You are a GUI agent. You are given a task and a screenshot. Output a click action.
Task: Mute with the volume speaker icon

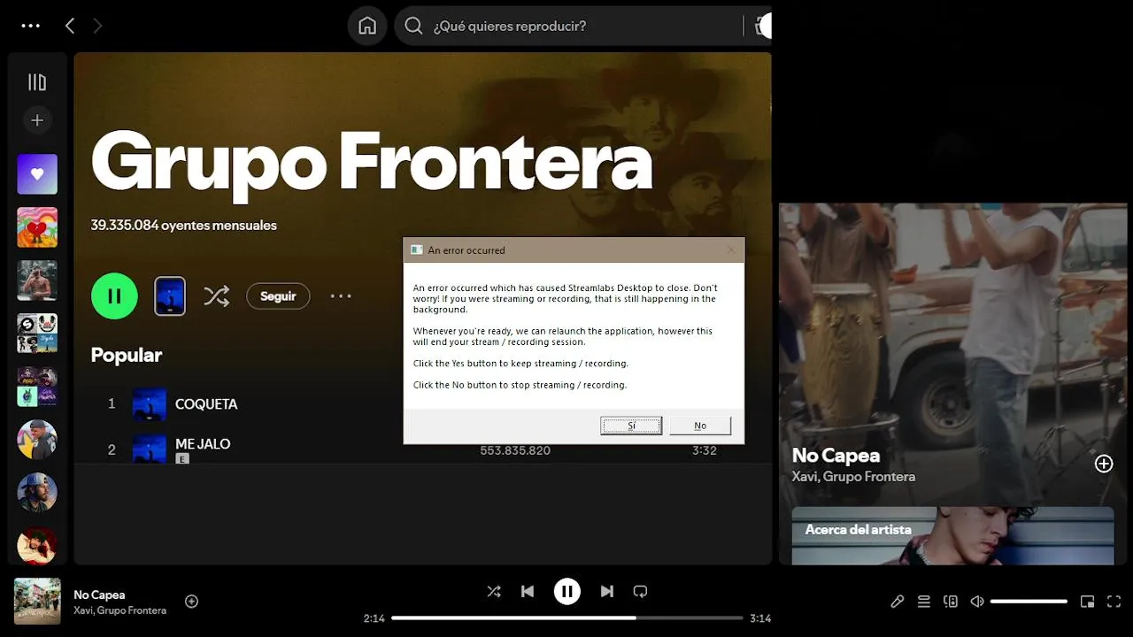point(977,602)
